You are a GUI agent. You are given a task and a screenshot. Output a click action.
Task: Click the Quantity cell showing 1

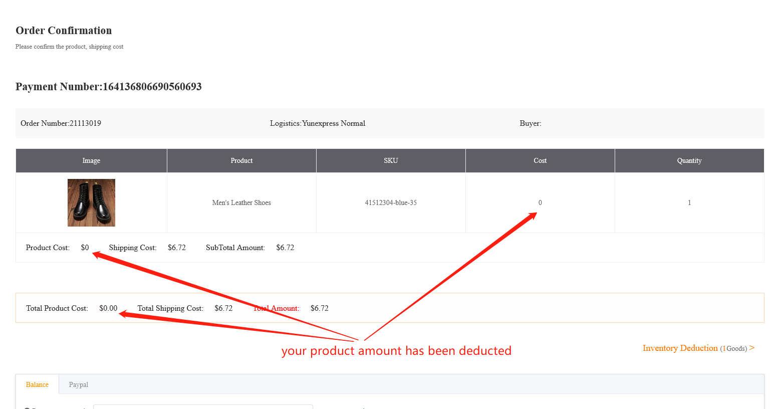pos(689,202)
